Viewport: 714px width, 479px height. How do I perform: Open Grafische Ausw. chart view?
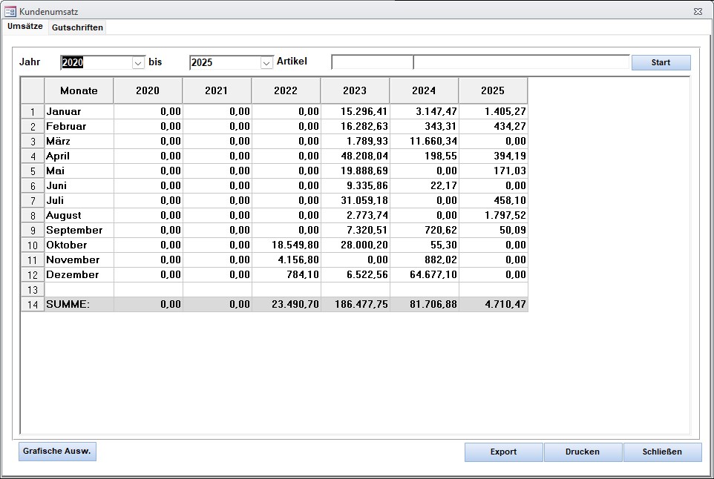click(57, 451)
